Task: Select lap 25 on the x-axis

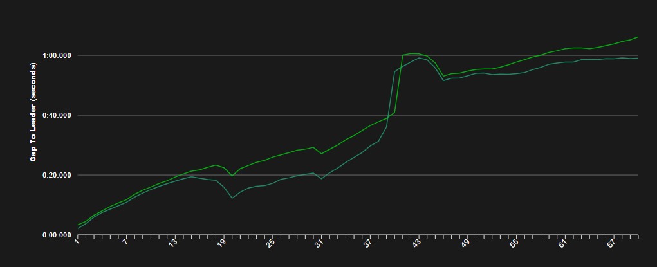Action: (x=270, y=243)
